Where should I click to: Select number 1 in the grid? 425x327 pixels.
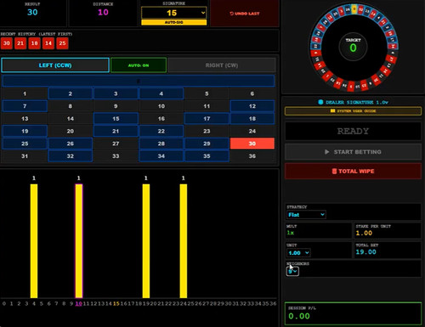point(25,93)
